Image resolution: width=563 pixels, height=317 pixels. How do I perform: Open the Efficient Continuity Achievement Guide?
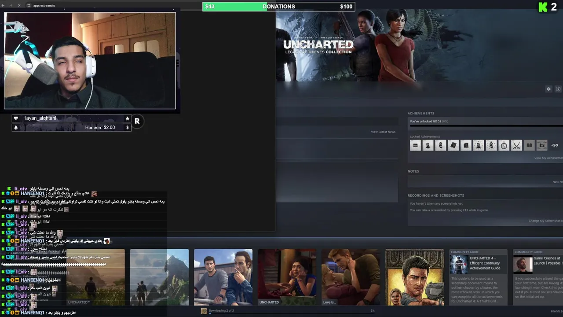(479, 277)
